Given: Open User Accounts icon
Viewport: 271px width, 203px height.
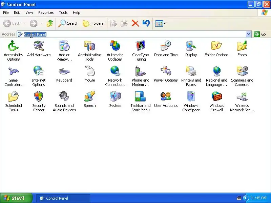Looking at the screenshot, I should (x=166, y=96).
